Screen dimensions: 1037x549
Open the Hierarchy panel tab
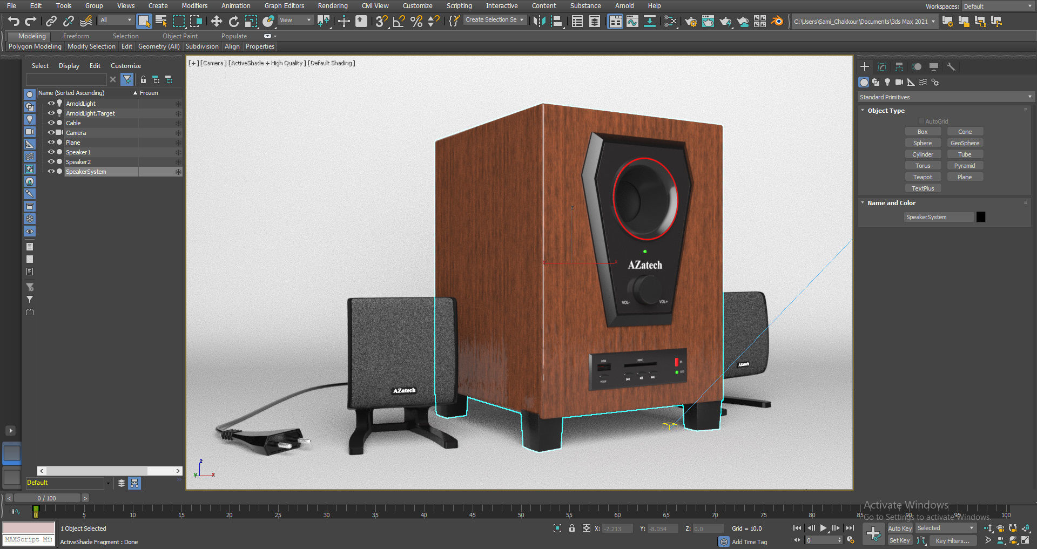[899, 66]
